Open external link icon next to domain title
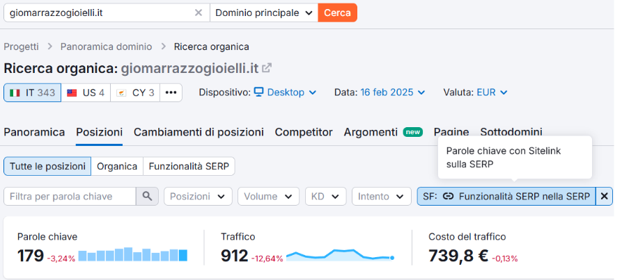 tap(267, 68)
